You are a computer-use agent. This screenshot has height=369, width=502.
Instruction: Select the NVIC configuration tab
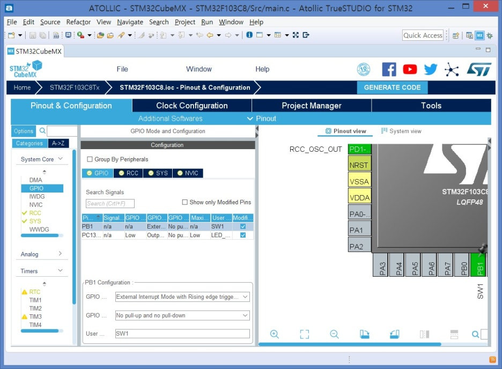[188, 173]
